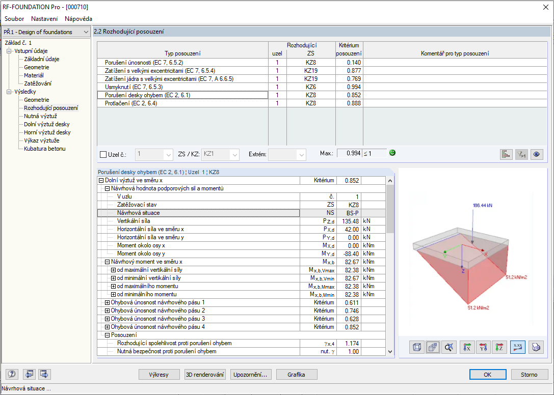Click the Výkresy button
The height and width of the screenshot is (395, 554).
pyautogui.click(x=159, y=375)
